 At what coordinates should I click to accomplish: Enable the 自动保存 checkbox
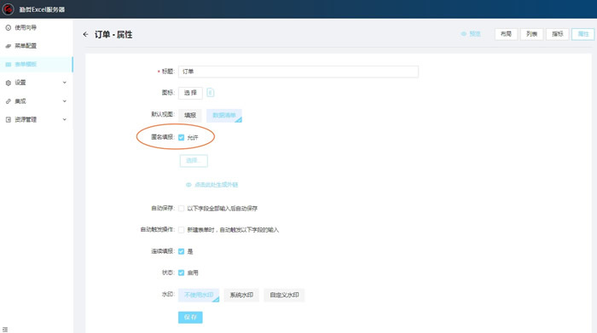click(x=181, y=209)
